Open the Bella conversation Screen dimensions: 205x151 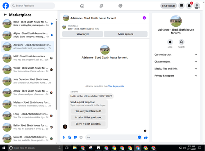(27, 127)
